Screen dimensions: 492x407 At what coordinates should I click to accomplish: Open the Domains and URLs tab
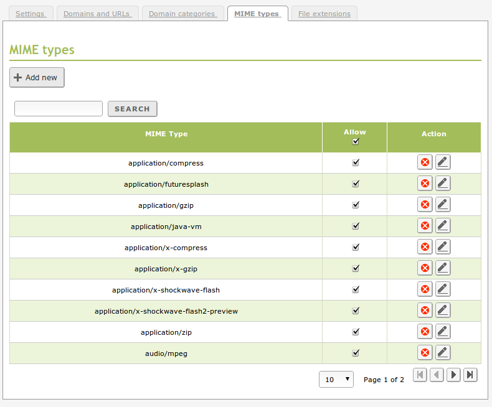[x=98, y=14]
